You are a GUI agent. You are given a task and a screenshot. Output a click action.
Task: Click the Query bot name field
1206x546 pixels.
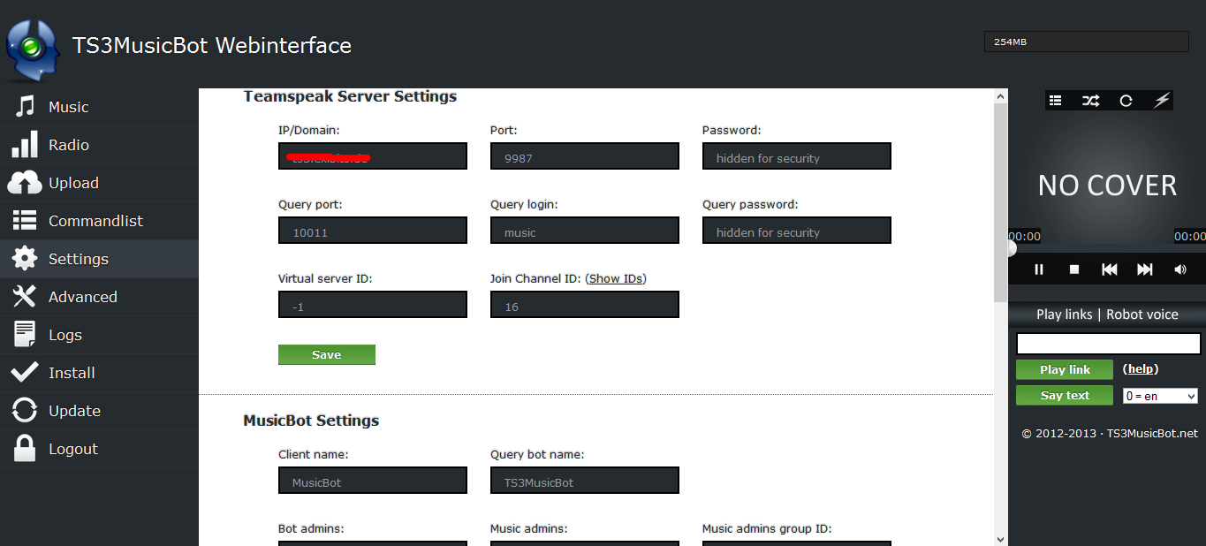585,480
